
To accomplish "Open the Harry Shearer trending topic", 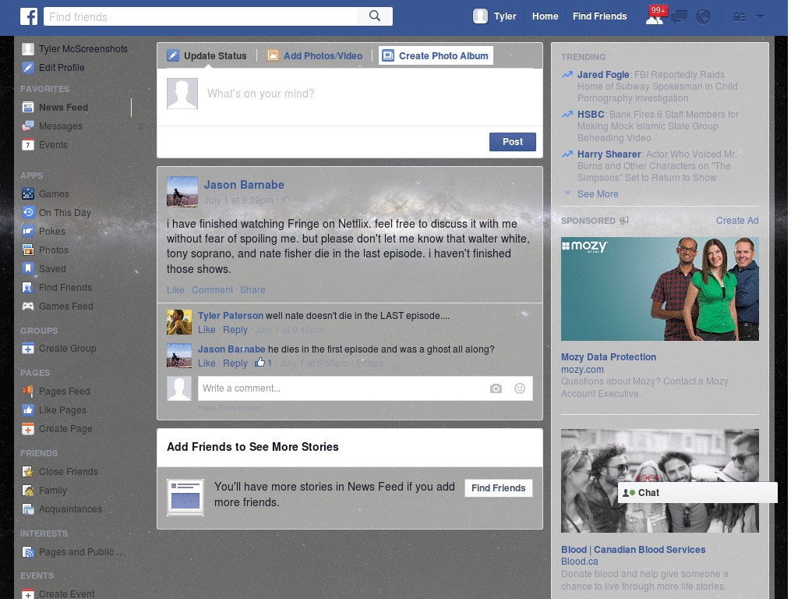I will tap(609, 154).
